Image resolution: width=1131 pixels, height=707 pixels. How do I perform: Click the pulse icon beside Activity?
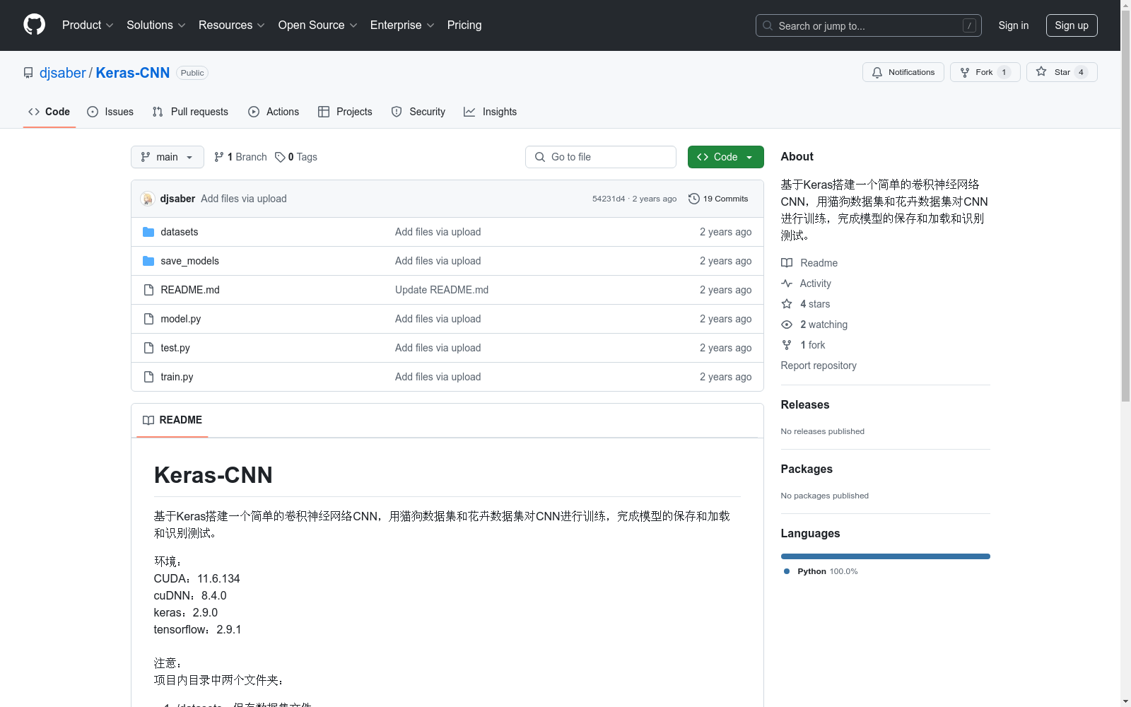[x=787, y=284]
